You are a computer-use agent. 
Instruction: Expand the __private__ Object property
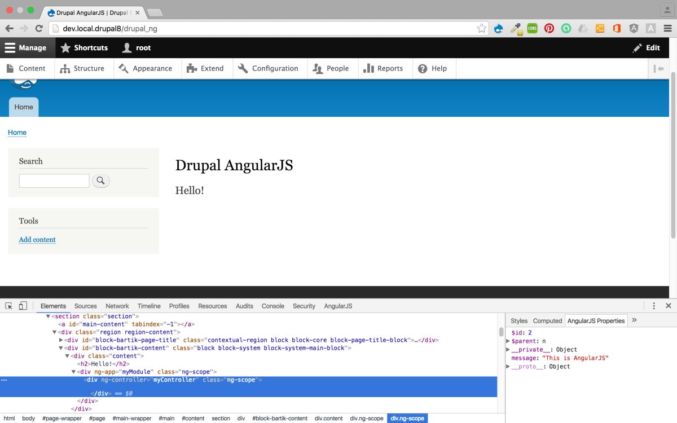pos(508,350)
